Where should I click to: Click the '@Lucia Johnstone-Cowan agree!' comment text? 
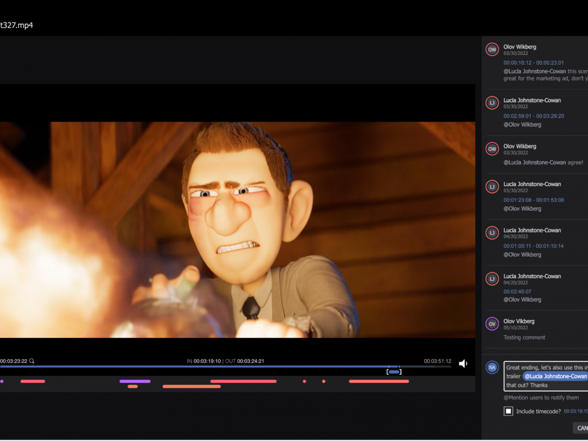pos(543,163)
